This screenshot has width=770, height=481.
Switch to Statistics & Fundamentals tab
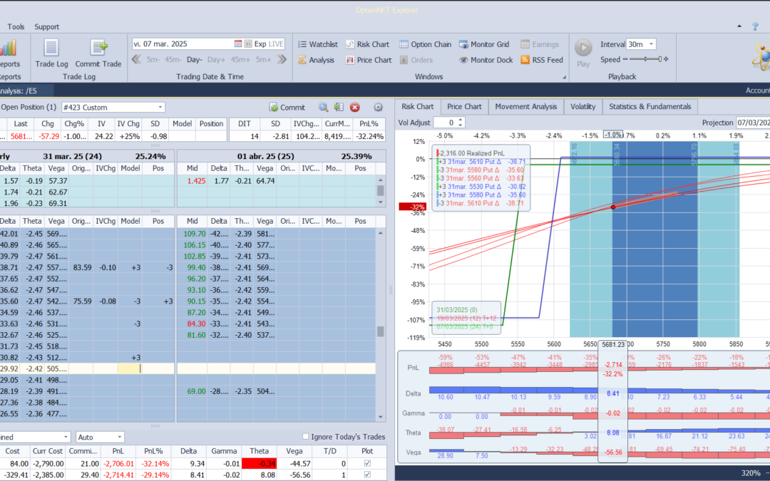pyautogui.click(x=650, y=106)
